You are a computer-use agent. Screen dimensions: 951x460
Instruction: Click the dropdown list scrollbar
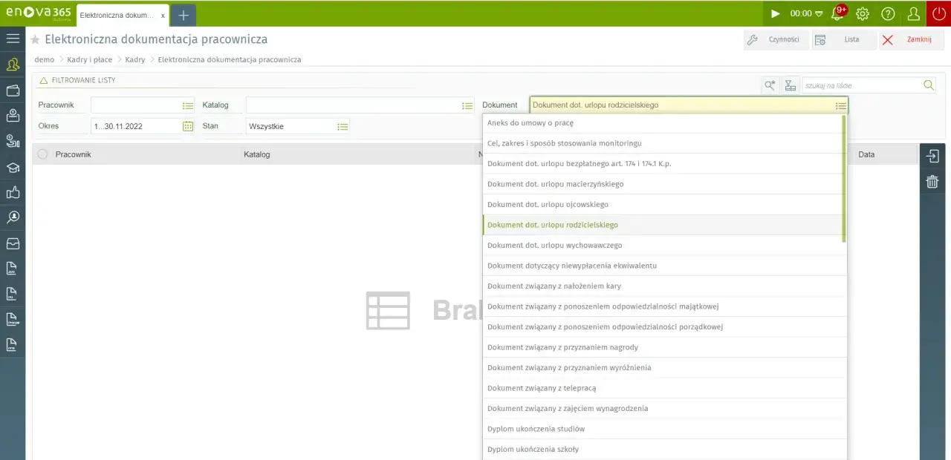coord(844,178)
